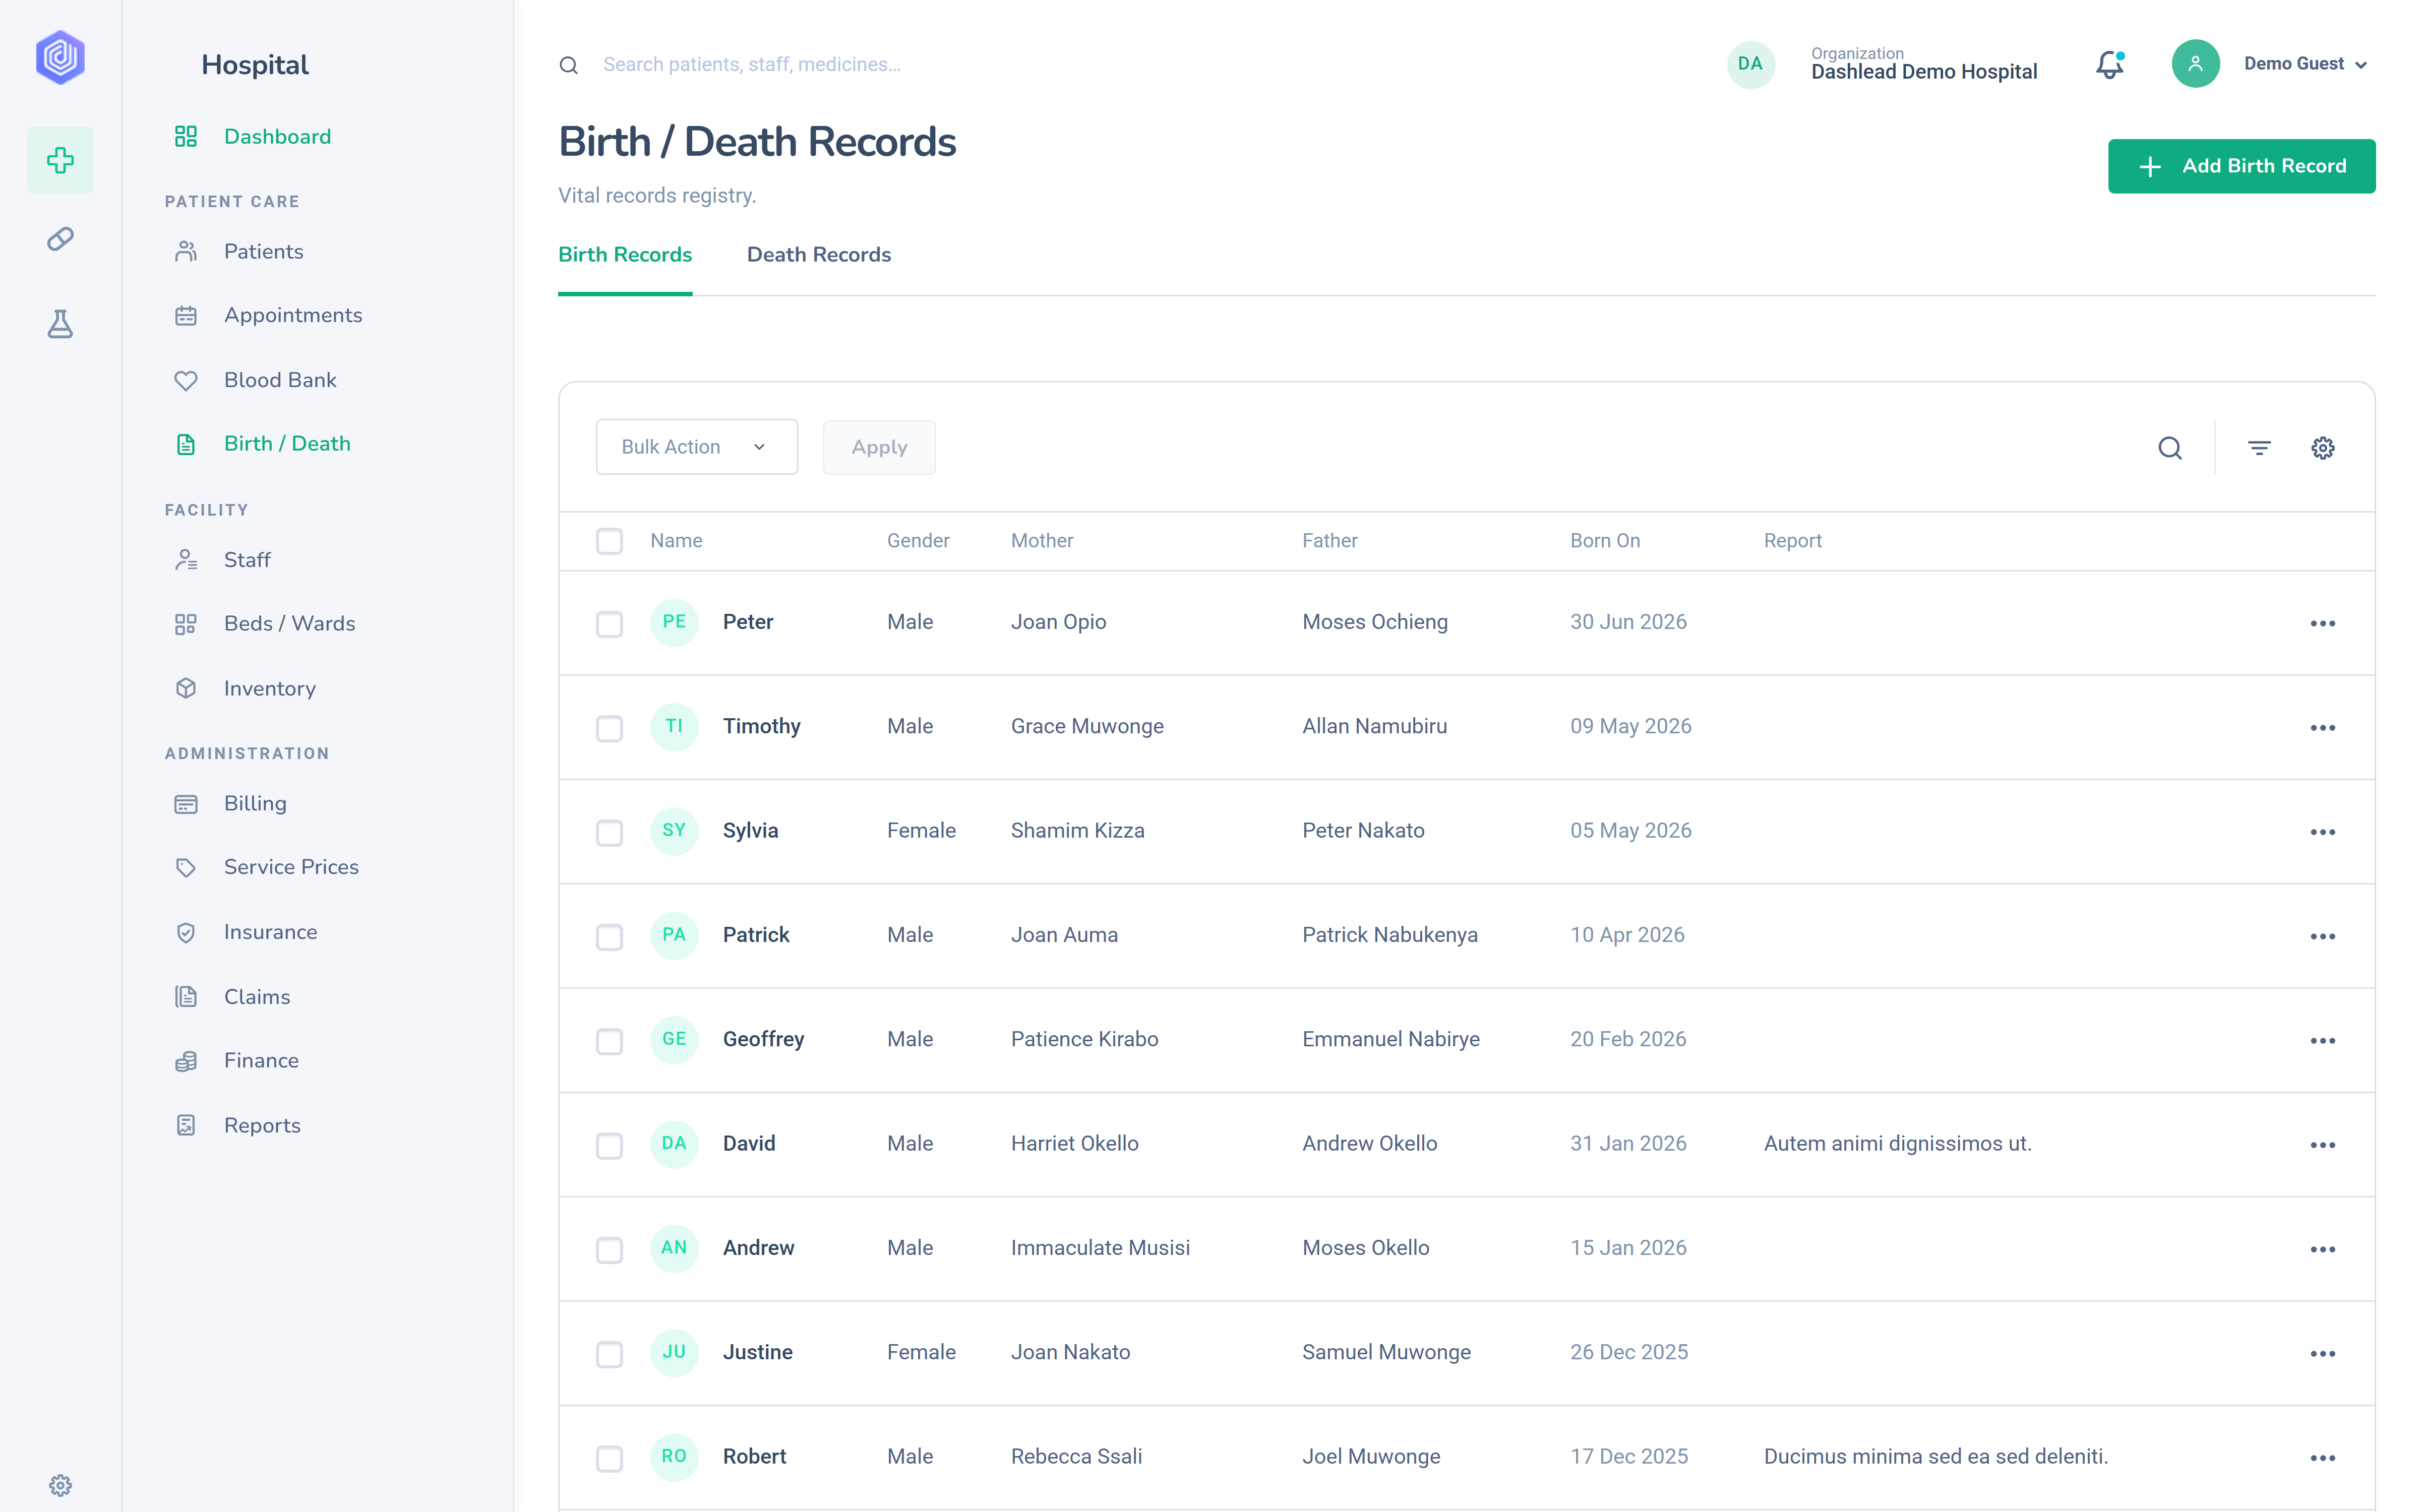Open table column settings gear

point(2322,448)
